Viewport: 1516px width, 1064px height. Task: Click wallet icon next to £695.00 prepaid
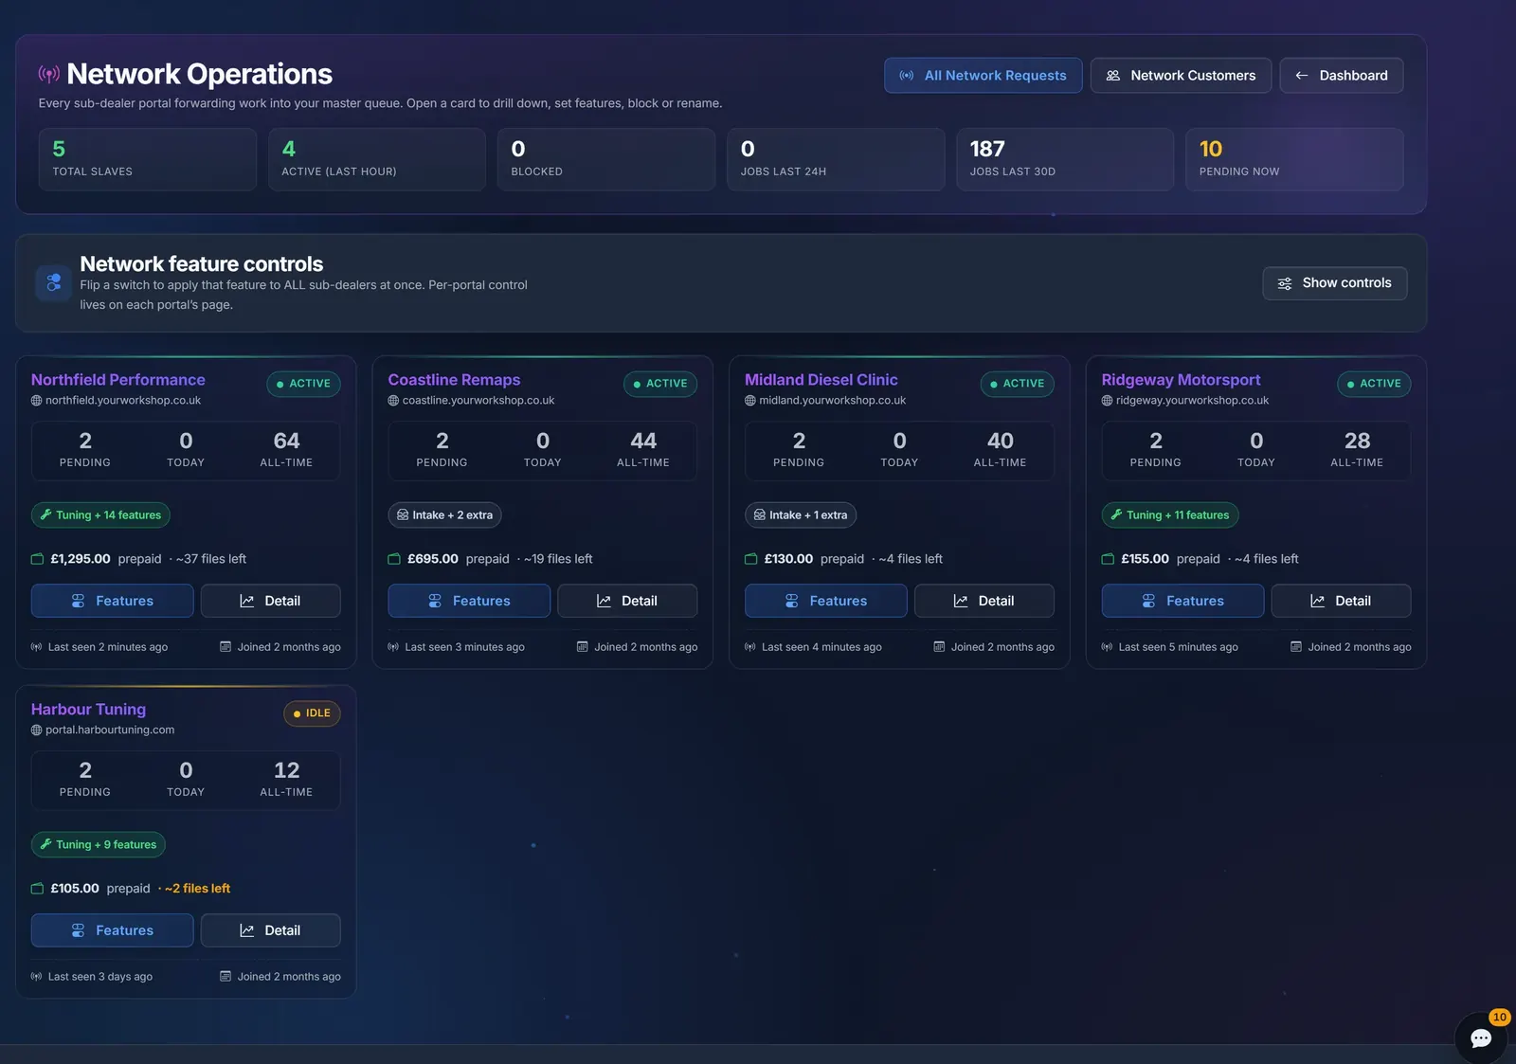394,559
